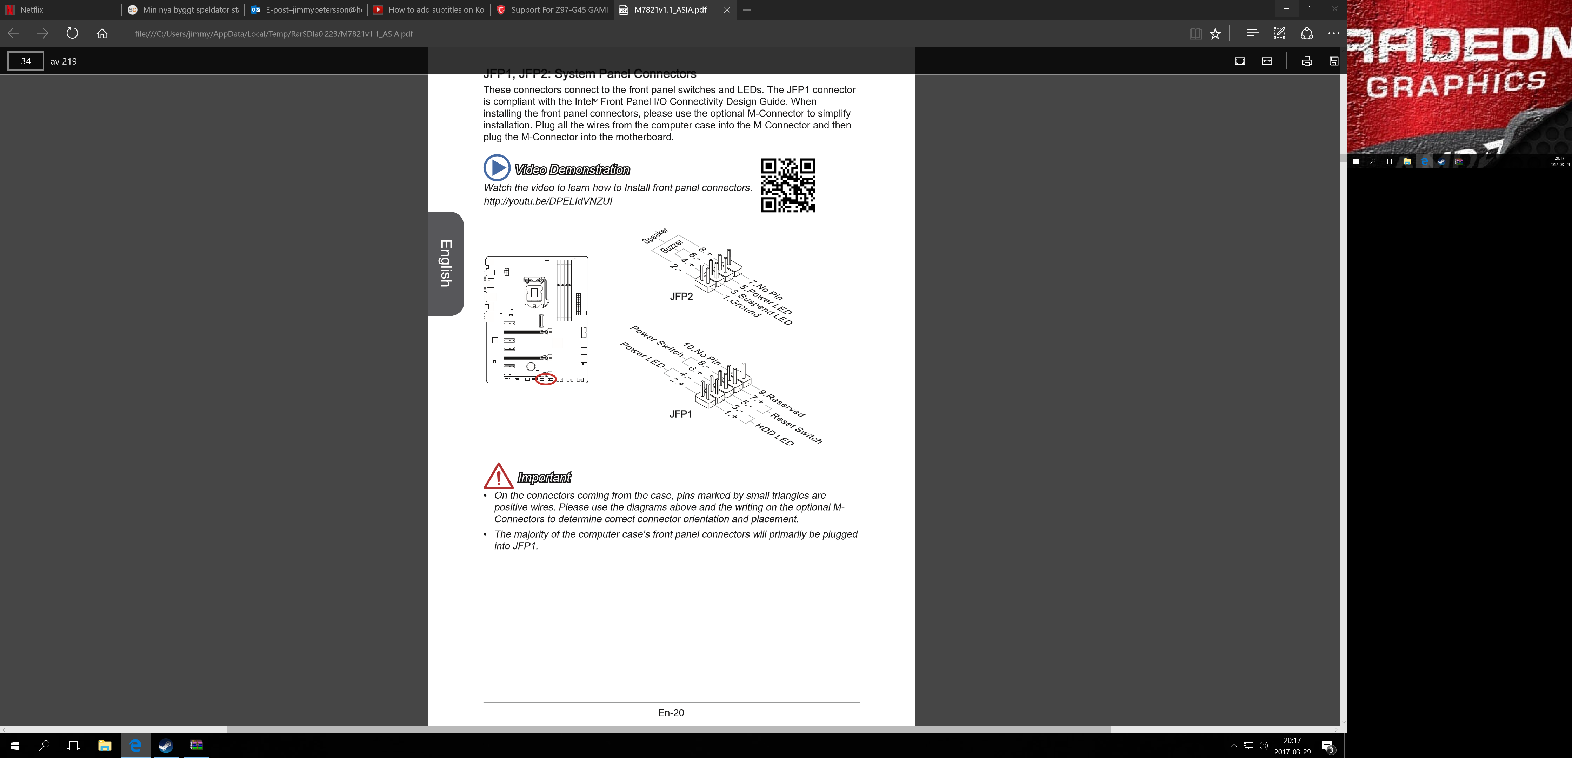The image size is (1572, 758).
Task: Go back to the previous page
Action: point(13,34)
